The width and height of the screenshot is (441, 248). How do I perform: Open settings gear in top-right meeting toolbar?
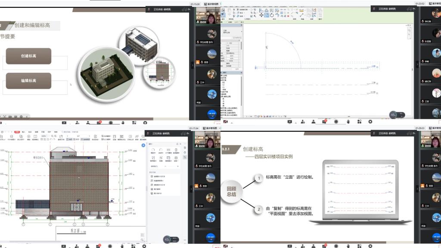(370, 122)
